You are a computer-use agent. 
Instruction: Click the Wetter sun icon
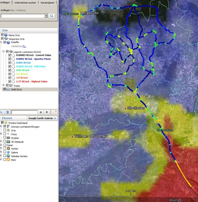click(x=8, y=148)
